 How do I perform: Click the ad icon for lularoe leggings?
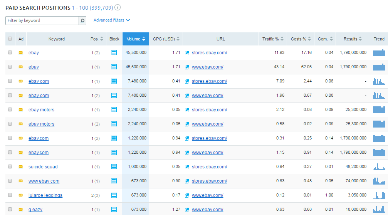pyautogui.click(x=21, y=195)
